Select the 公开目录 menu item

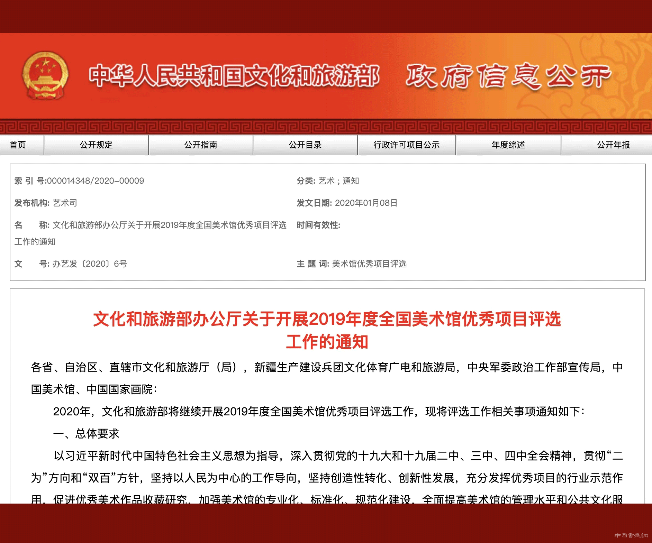[305, 145]
